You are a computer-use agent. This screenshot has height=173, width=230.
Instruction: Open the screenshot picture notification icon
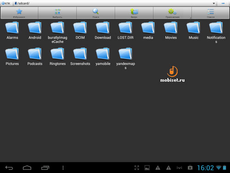147,167
